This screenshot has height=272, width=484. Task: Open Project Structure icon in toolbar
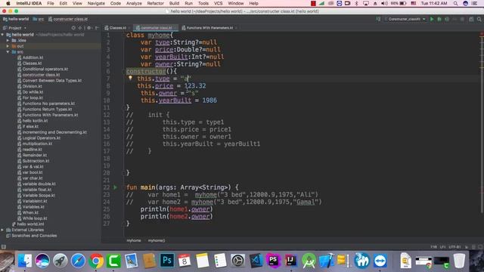coord(471,19)
